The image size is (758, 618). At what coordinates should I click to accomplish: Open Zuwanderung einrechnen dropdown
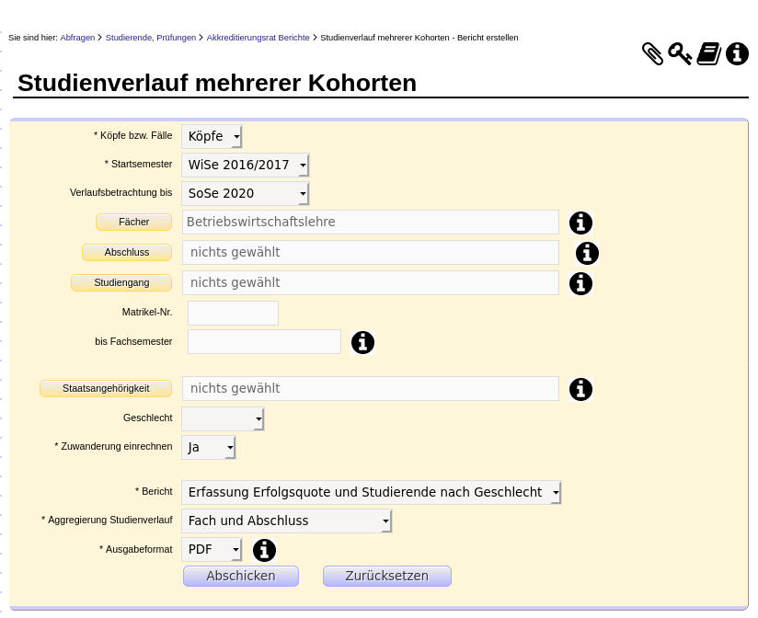pos(208,448)
